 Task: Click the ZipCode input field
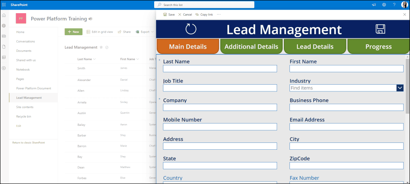(x=346, y=166)
